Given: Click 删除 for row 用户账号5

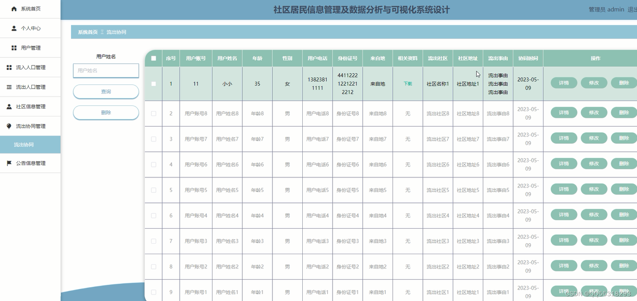Looking at the screenshot, I should tap(624, 189).
